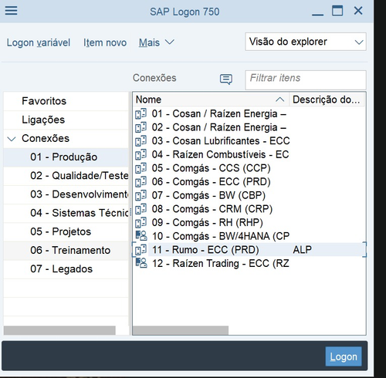Viewport: 386px width, 378px height.
Task: Expand the Mais menu chevron
Action: [x=169, y=42]
